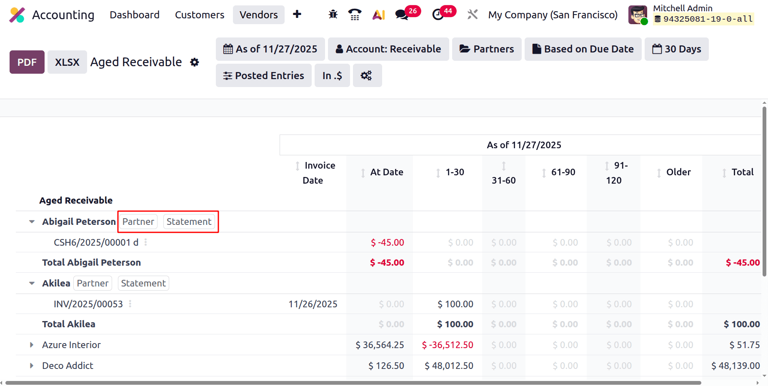Open the Vendors menu
Screen dimensions: 768x386
click(259, 15)
